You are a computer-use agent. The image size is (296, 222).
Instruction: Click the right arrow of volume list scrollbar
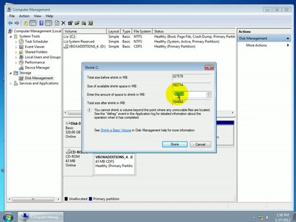click(232, 113)
